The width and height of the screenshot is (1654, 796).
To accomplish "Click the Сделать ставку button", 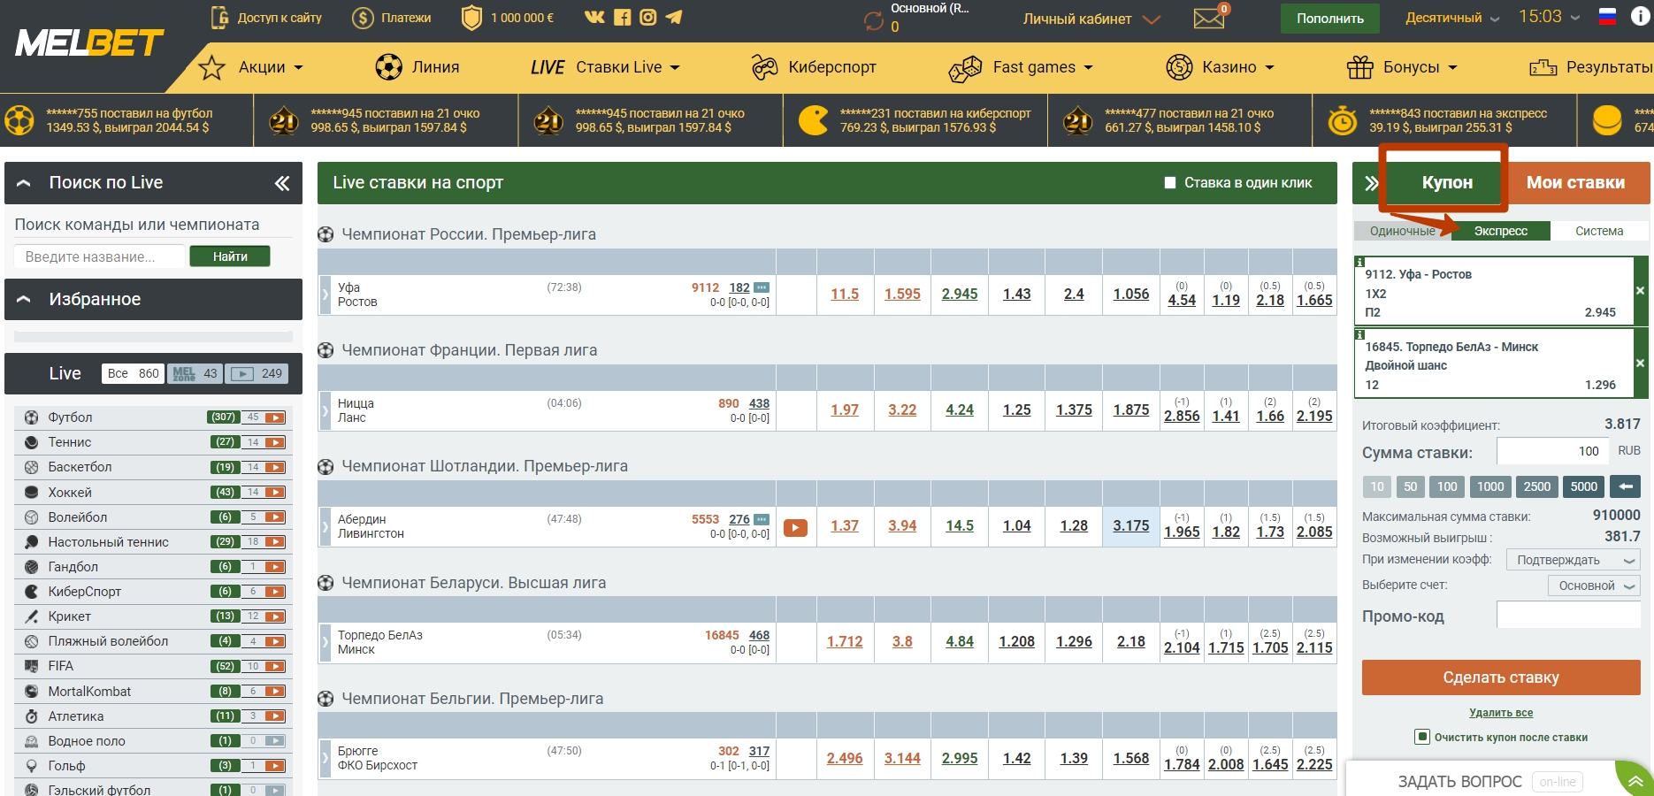I will tap(1501, 677).
